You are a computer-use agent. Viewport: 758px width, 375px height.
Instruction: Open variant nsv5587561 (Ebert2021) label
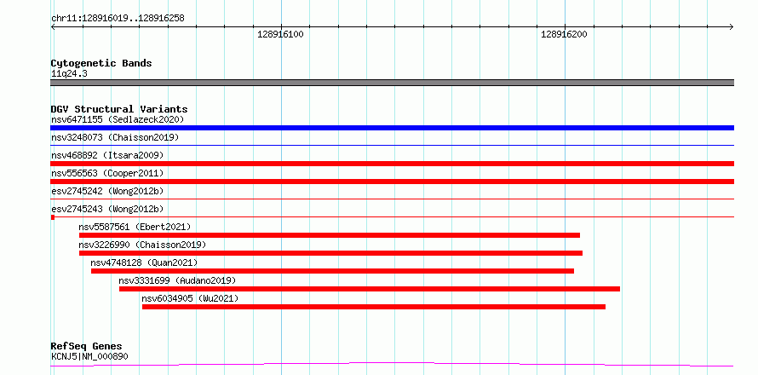tap(135, 227)
